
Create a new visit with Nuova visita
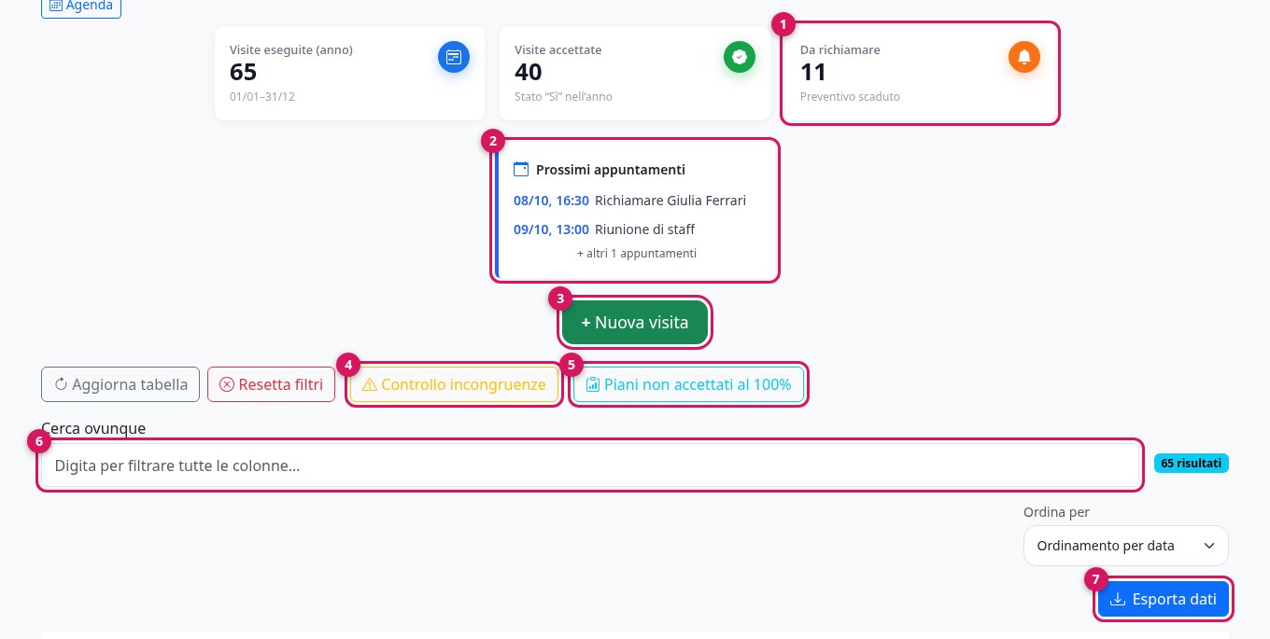coord(635,323)
